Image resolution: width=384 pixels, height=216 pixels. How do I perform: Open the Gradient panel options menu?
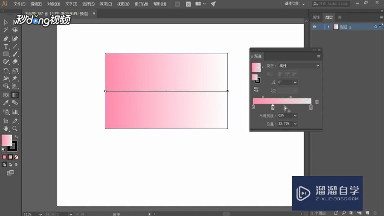(x=319, y=56)
